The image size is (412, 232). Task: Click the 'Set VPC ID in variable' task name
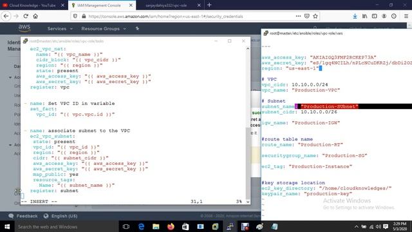click(81, 103)
